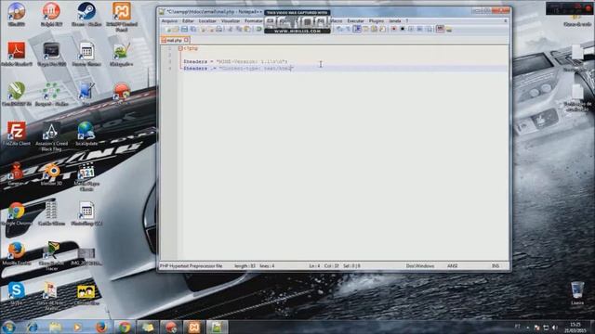The width and height of the screenshot is (595, 334).
Task: Click the Undo icon in Notepad++ toolbar
Action: pos(258,29)
